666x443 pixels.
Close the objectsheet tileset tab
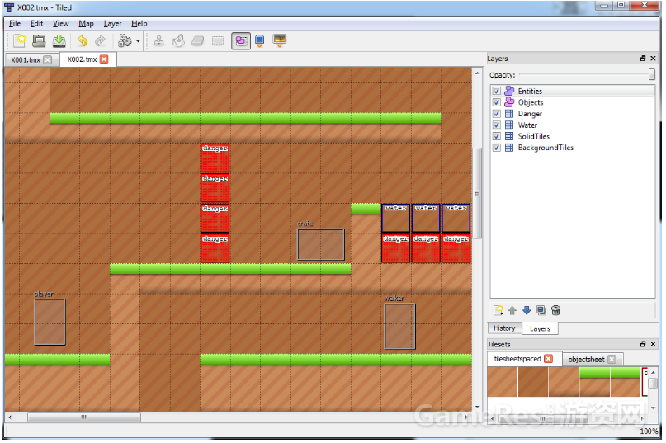point(612,360)
